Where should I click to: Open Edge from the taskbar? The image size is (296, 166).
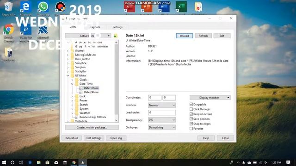30,162
